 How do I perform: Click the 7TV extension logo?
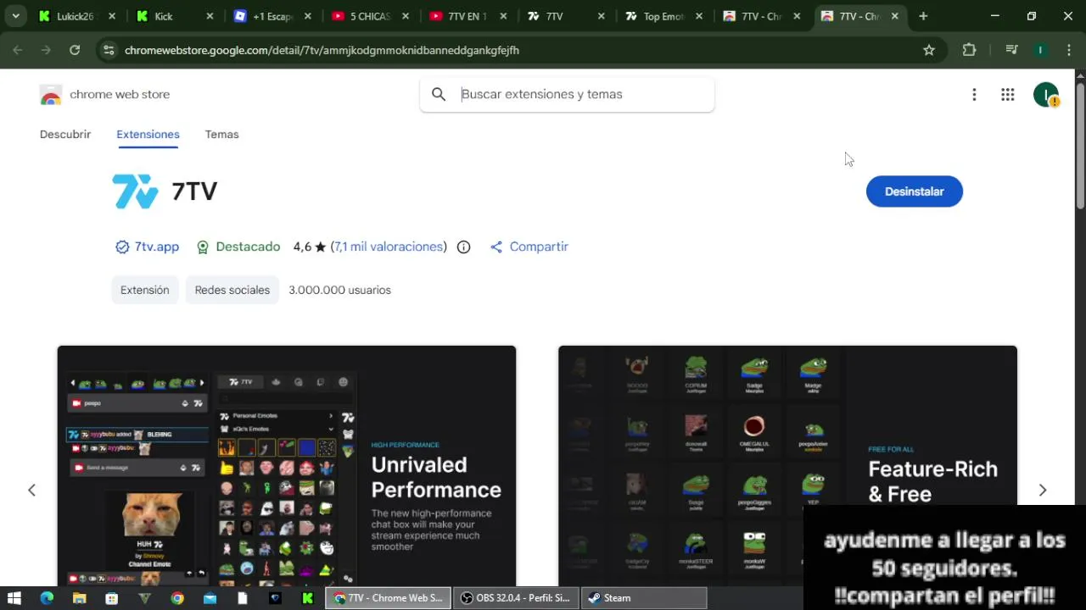[135, 191]
